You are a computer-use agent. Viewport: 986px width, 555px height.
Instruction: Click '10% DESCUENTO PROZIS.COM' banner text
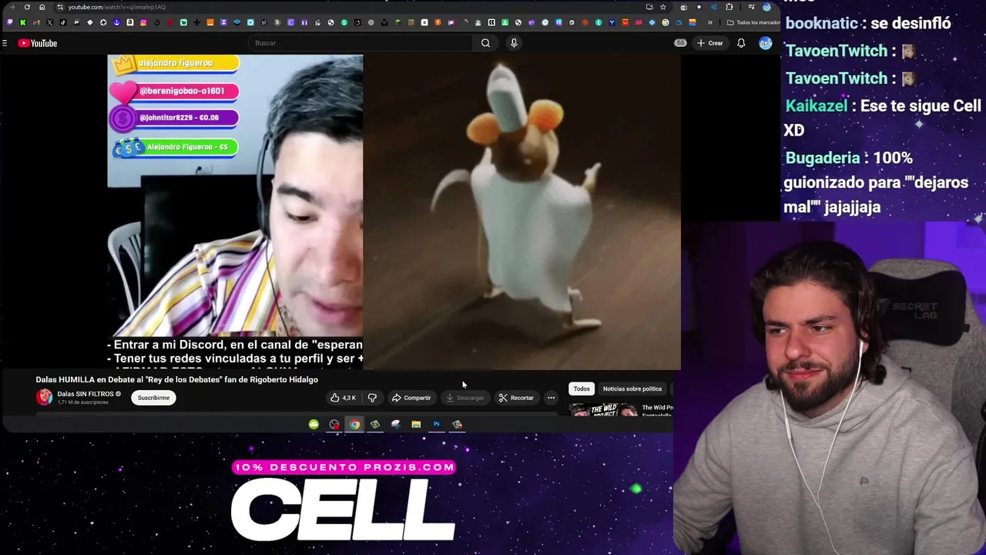344,467
